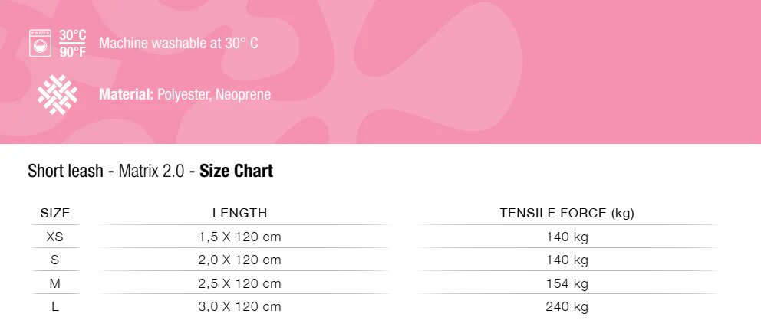The image size is (761, 327).
Task: Click the SIZE column header
Action: pyautogui.click(x=55, y=214)
